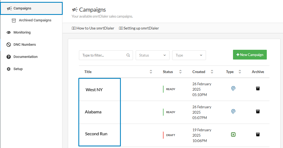This screenshot has height=148, width=283.
Task: Click the West NY campaign type icon
Action: pyautogui.click(x=233, y=88)
